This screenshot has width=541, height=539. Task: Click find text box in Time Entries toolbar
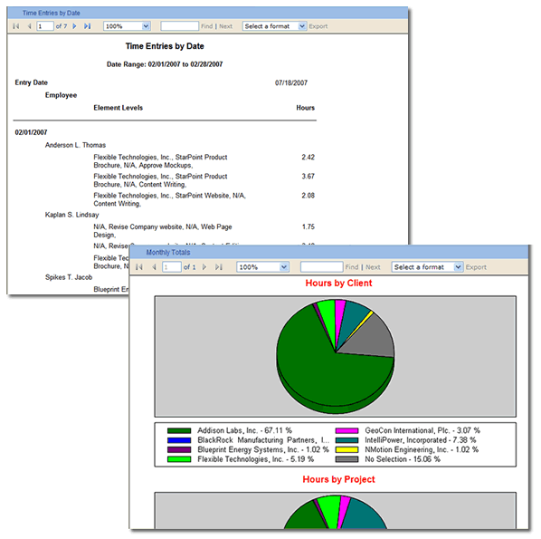pyautogui.click(x=180, y=26)
